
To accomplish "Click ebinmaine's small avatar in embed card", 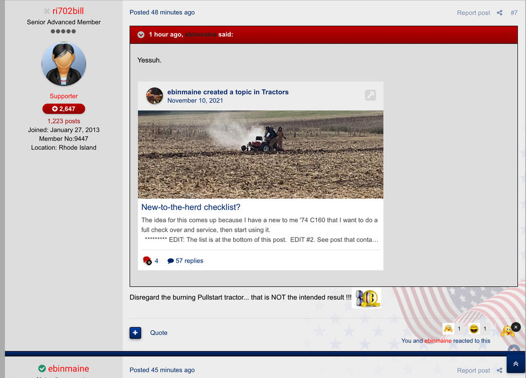I will point(155,96).
